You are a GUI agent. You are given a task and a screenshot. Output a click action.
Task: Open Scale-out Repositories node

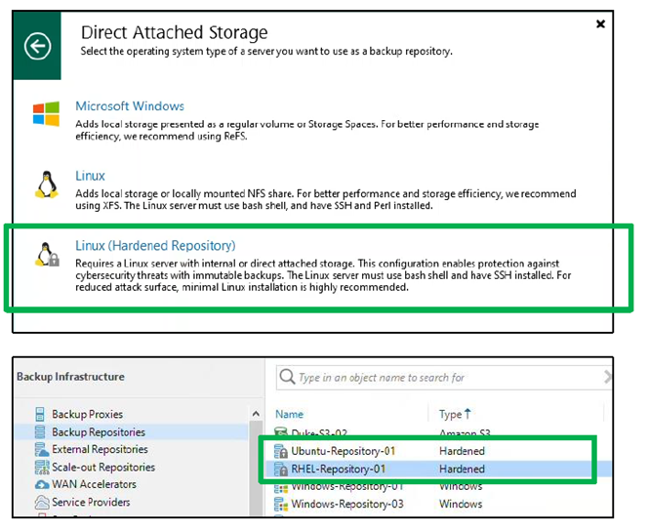click(x=103, y=467)
